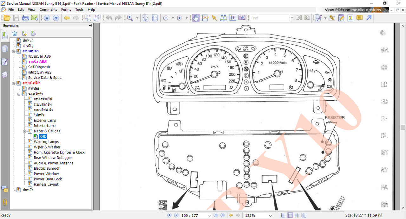Collapse the ระบบไฟฟ้า bookmark node
Image resolution: width=406 pixels, height=219 pixels.
tap(13, 83)
